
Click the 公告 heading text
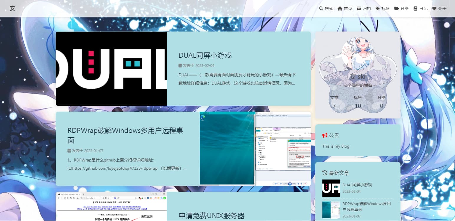[334, 135]
